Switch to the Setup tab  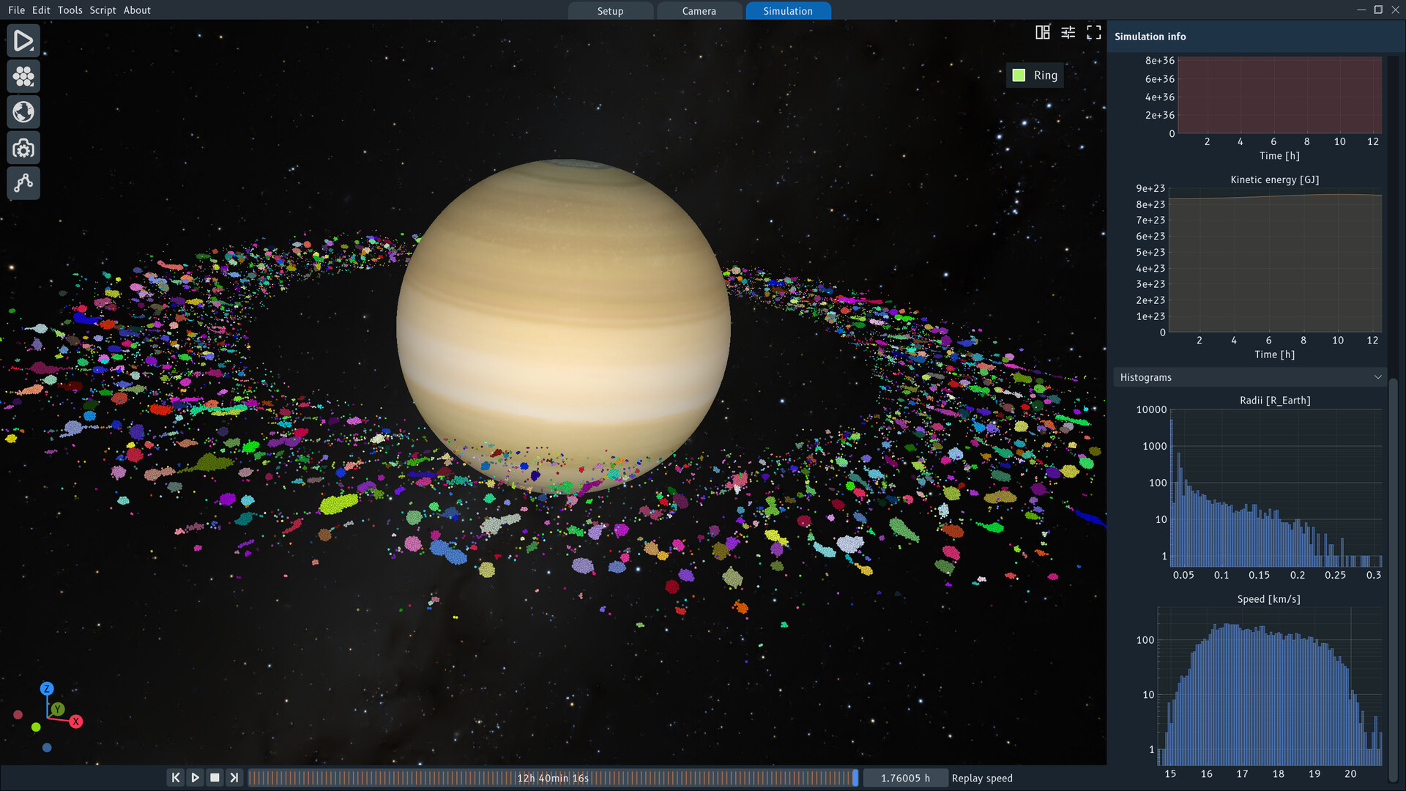tap(610, 11)
